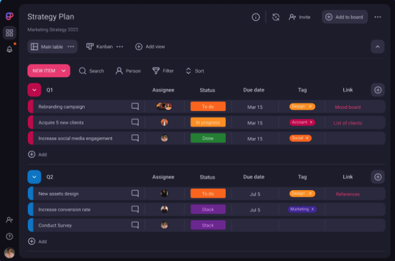
Task: Remove the Marketing tag on conversion rate
Action: tap(313, 209)
